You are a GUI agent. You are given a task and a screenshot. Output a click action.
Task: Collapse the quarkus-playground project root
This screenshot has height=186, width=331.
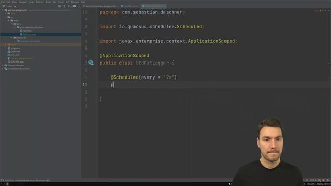click(x=2, y=10)
